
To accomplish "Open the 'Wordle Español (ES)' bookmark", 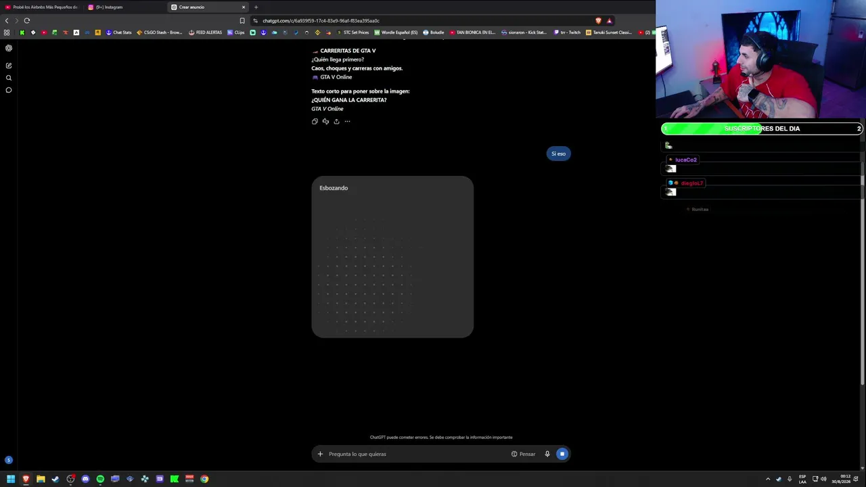I will [x=396, y=32].
